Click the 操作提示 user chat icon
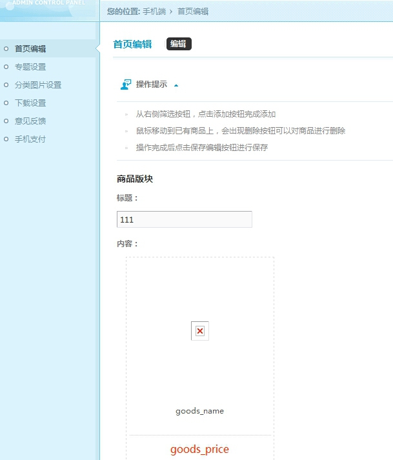Screen dimensions: 393x460 126,85
